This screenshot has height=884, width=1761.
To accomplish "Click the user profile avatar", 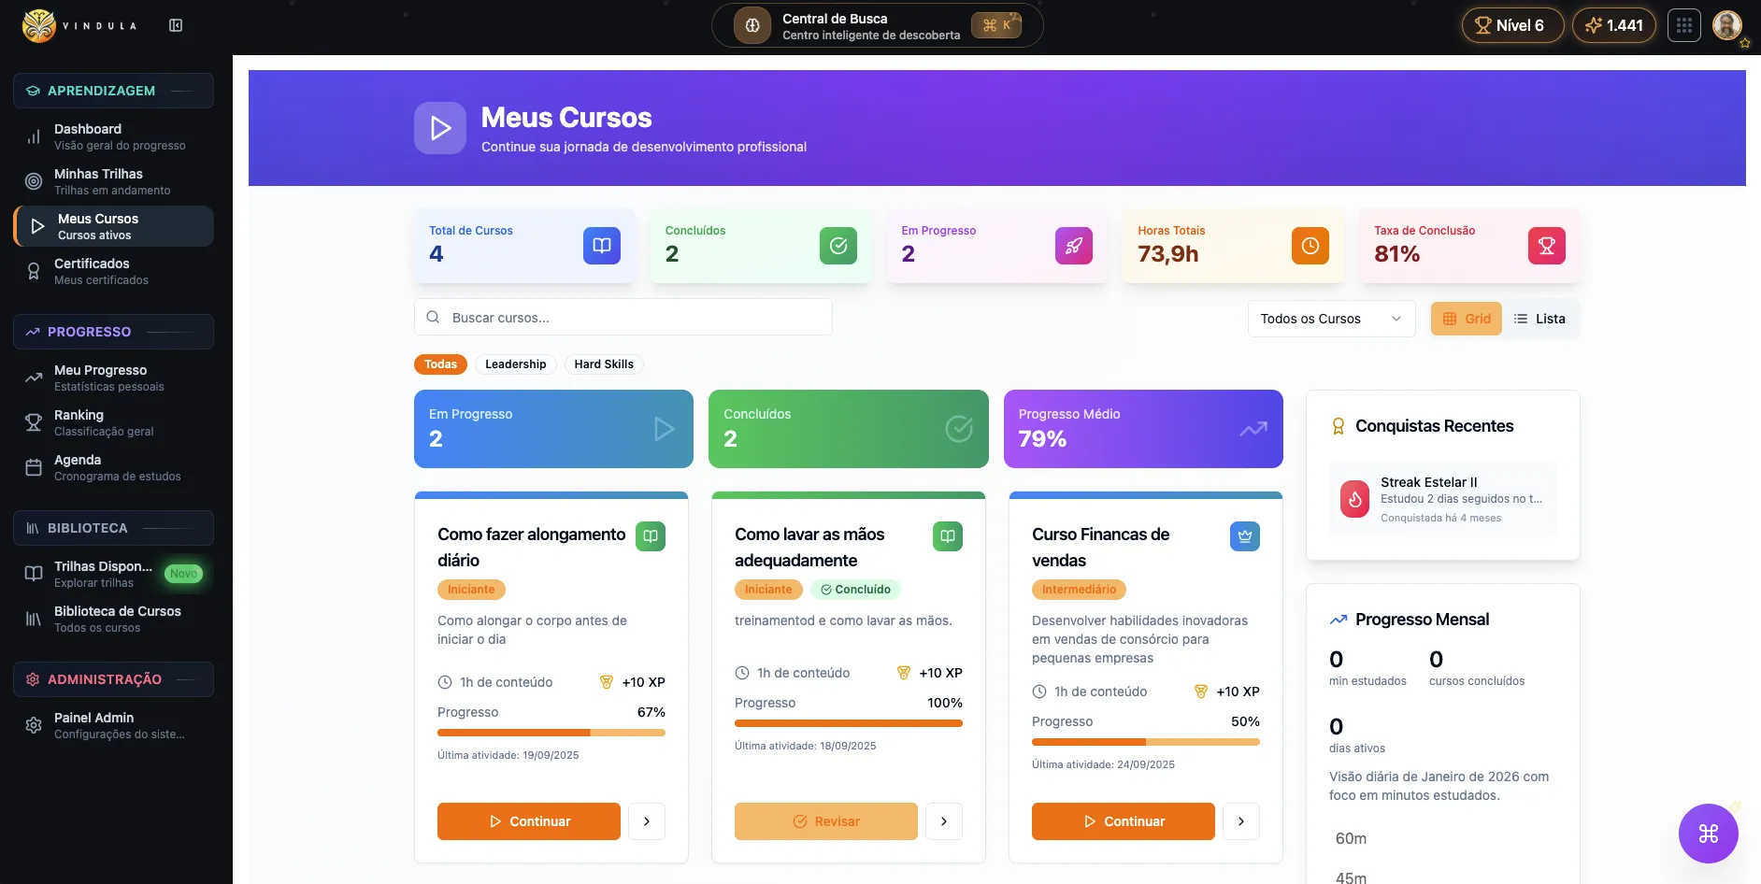I will click(1726, 25).
